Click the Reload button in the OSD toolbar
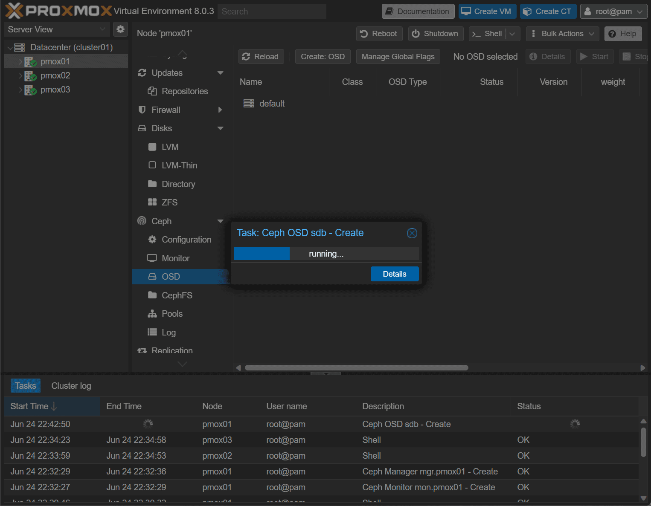 (x=261, y=57)
